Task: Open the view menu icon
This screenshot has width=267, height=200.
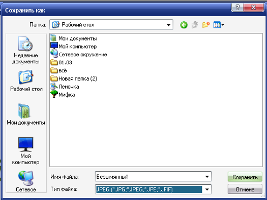Action: point(219,25)
